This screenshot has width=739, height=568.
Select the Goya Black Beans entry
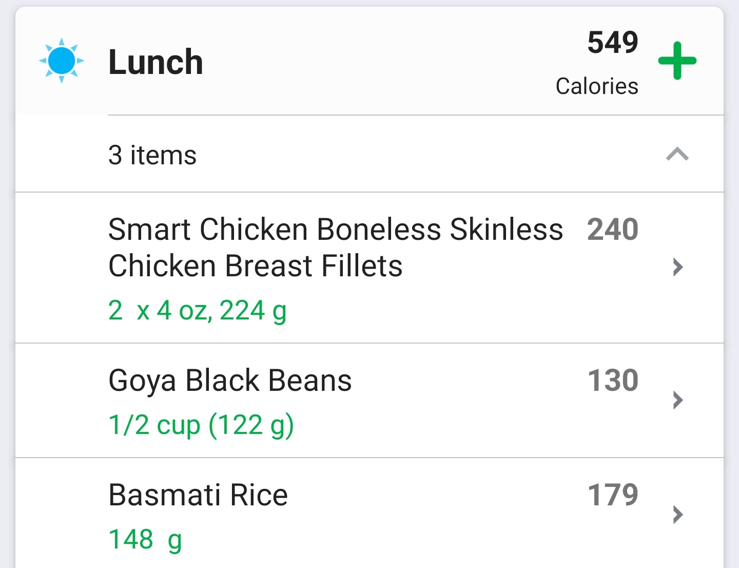[229, 380]
